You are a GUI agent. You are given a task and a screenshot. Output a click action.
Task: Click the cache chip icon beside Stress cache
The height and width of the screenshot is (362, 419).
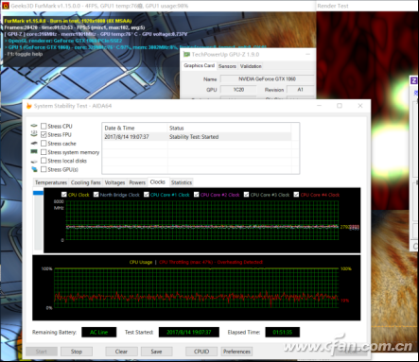(x=34, y=143)
